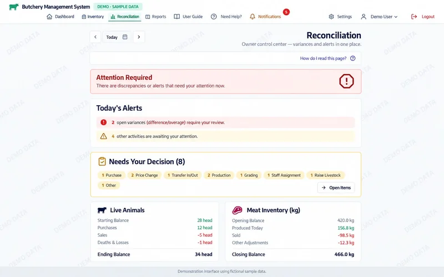Open Need Help? menu item

pos(226,17)
